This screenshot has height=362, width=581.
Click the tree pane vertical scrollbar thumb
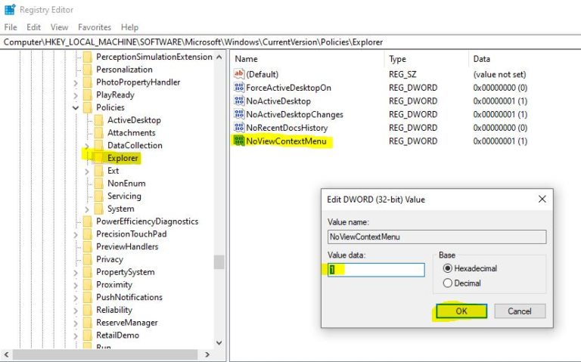coord(219,261)
